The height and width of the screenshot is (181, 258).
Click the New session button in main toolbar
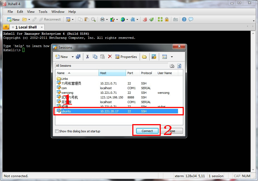click(13, 19)
